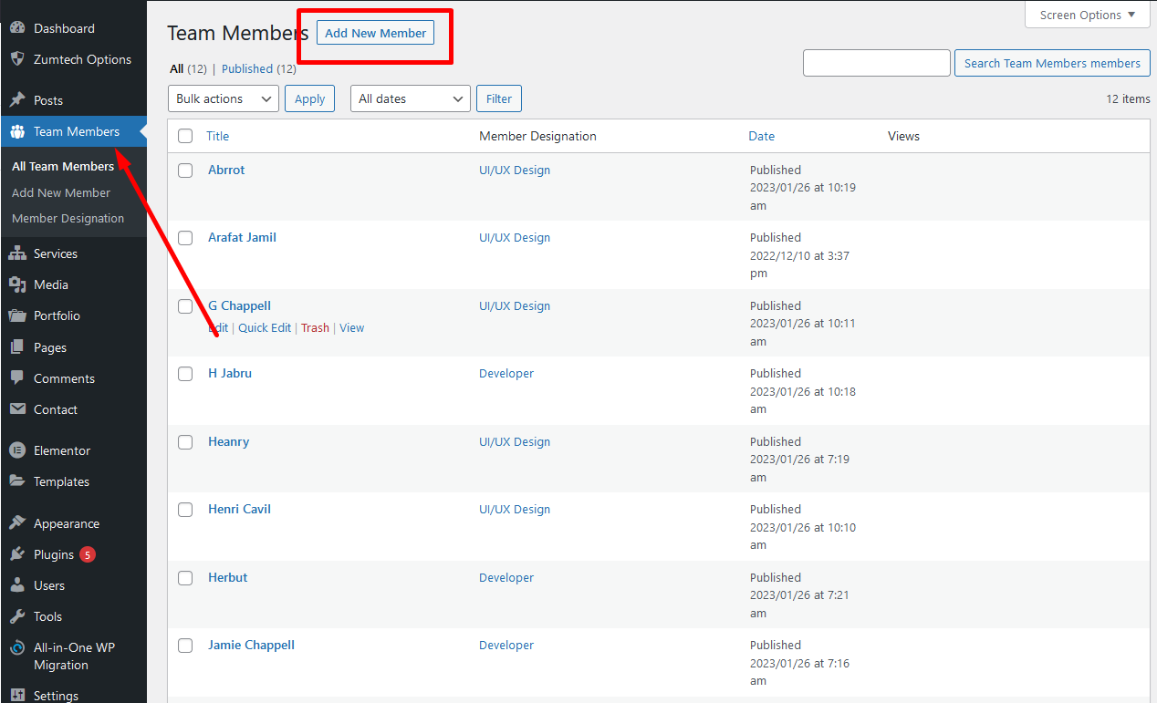Tick the Heanry row checkbox
The width and height of the screenshot is (1157, 703).
tap(185, 442)
